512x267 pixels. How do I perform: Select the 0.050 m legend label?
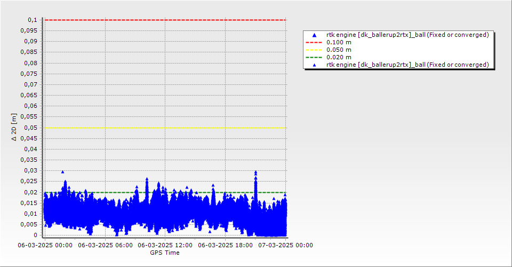(339, 50)
